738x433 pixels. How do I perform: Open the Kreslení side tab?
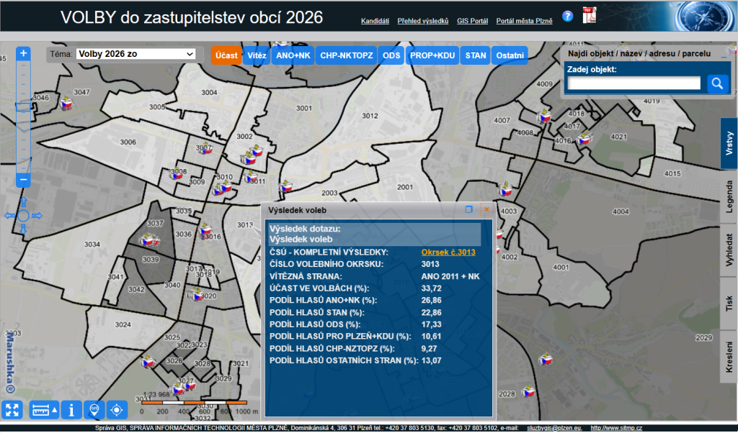click(x=729, y=357)
